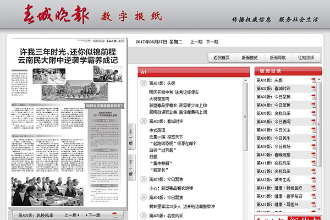Screen dimensions: 330x220
Task: Open 版面导航 navigation
Action: (x=278, y=58)
